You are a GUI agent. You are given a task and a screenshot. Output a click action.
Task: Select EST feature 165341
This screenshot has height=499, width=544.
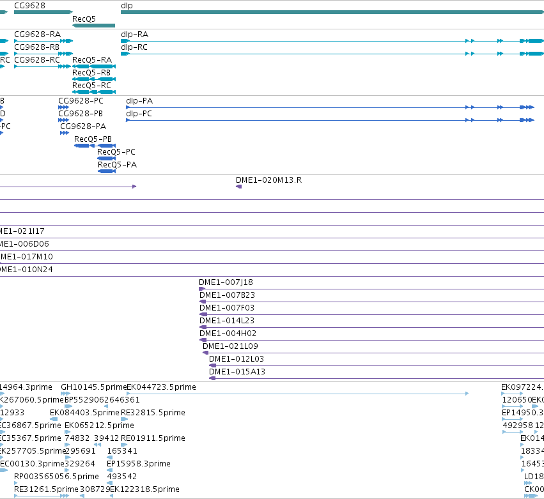coord(110,457)
